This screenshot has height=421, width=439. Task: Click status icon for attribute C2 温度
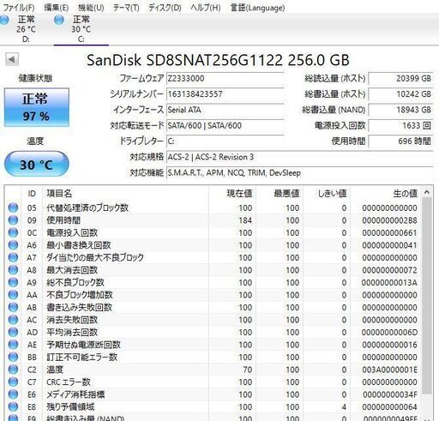point(13,370)
